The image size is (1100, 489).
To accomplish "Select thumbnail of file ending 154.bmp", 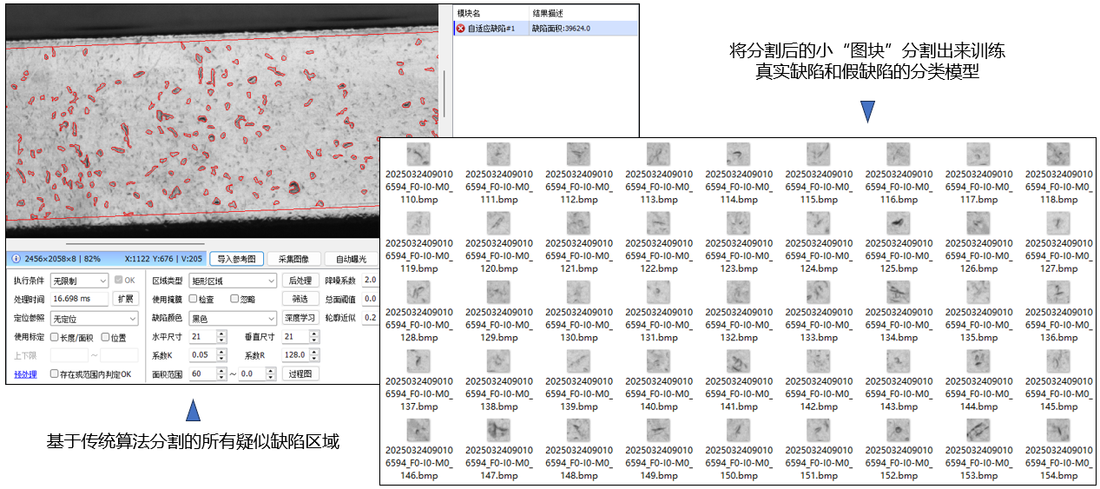I will click(x=1057, y=430).
